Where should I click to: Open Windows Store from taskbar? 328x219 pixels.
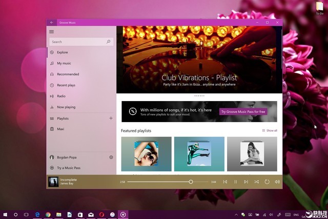tap(80, 214)
